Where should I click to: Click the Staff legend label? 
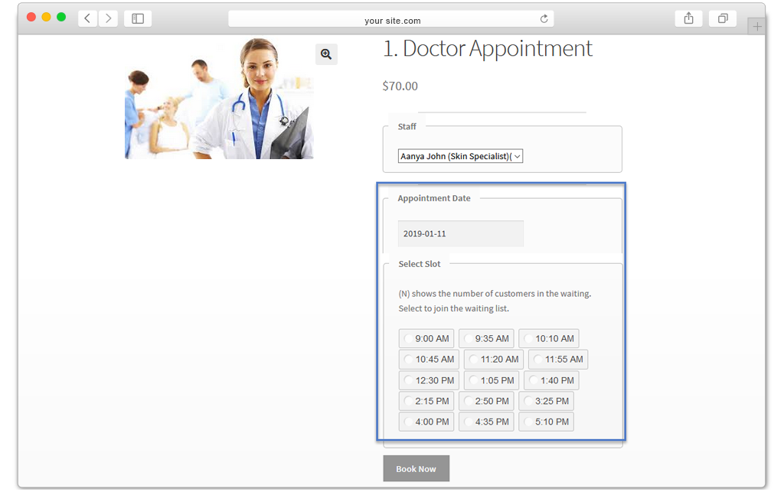(x=407, y=126)
